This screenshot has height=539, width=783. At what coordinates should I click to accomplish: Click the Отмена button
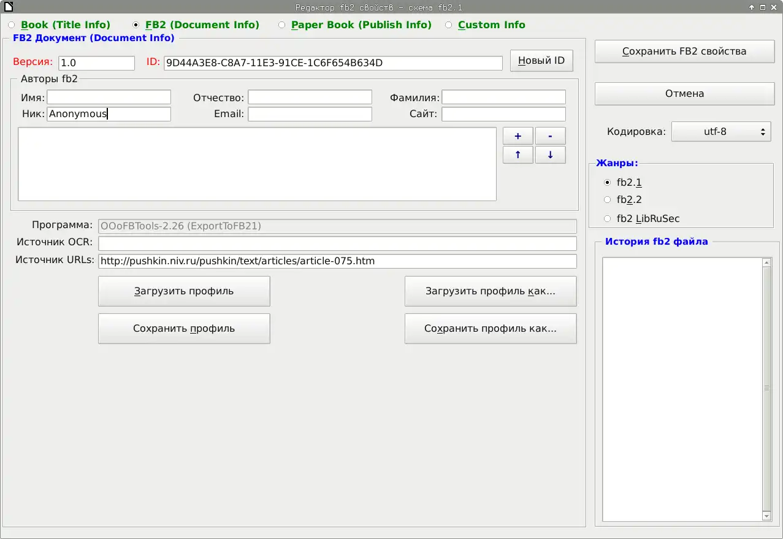[x=684, y=94]
